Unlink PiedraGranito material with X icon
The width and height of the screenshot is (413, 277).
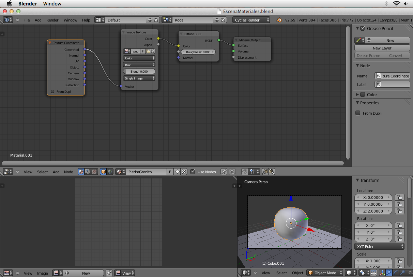(x=184, y=172)
